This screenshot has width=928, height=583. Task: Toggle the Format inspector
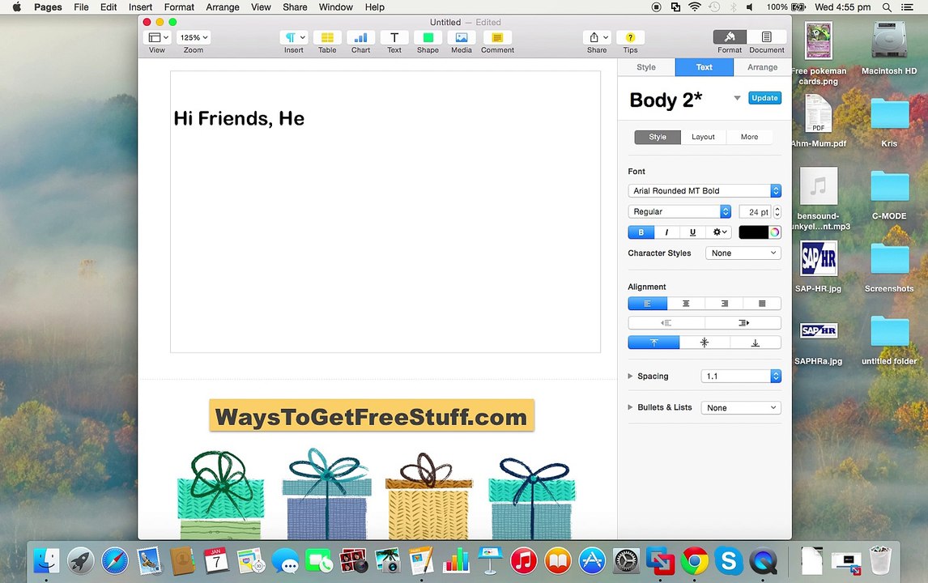730,37
